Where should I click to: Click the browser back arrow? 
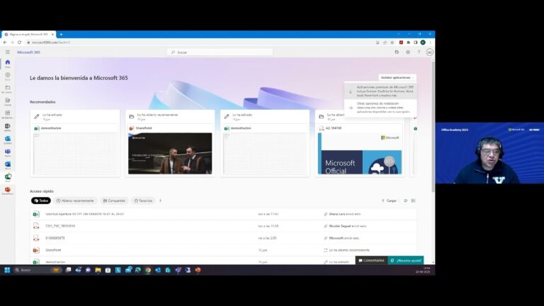click(5, 42)
